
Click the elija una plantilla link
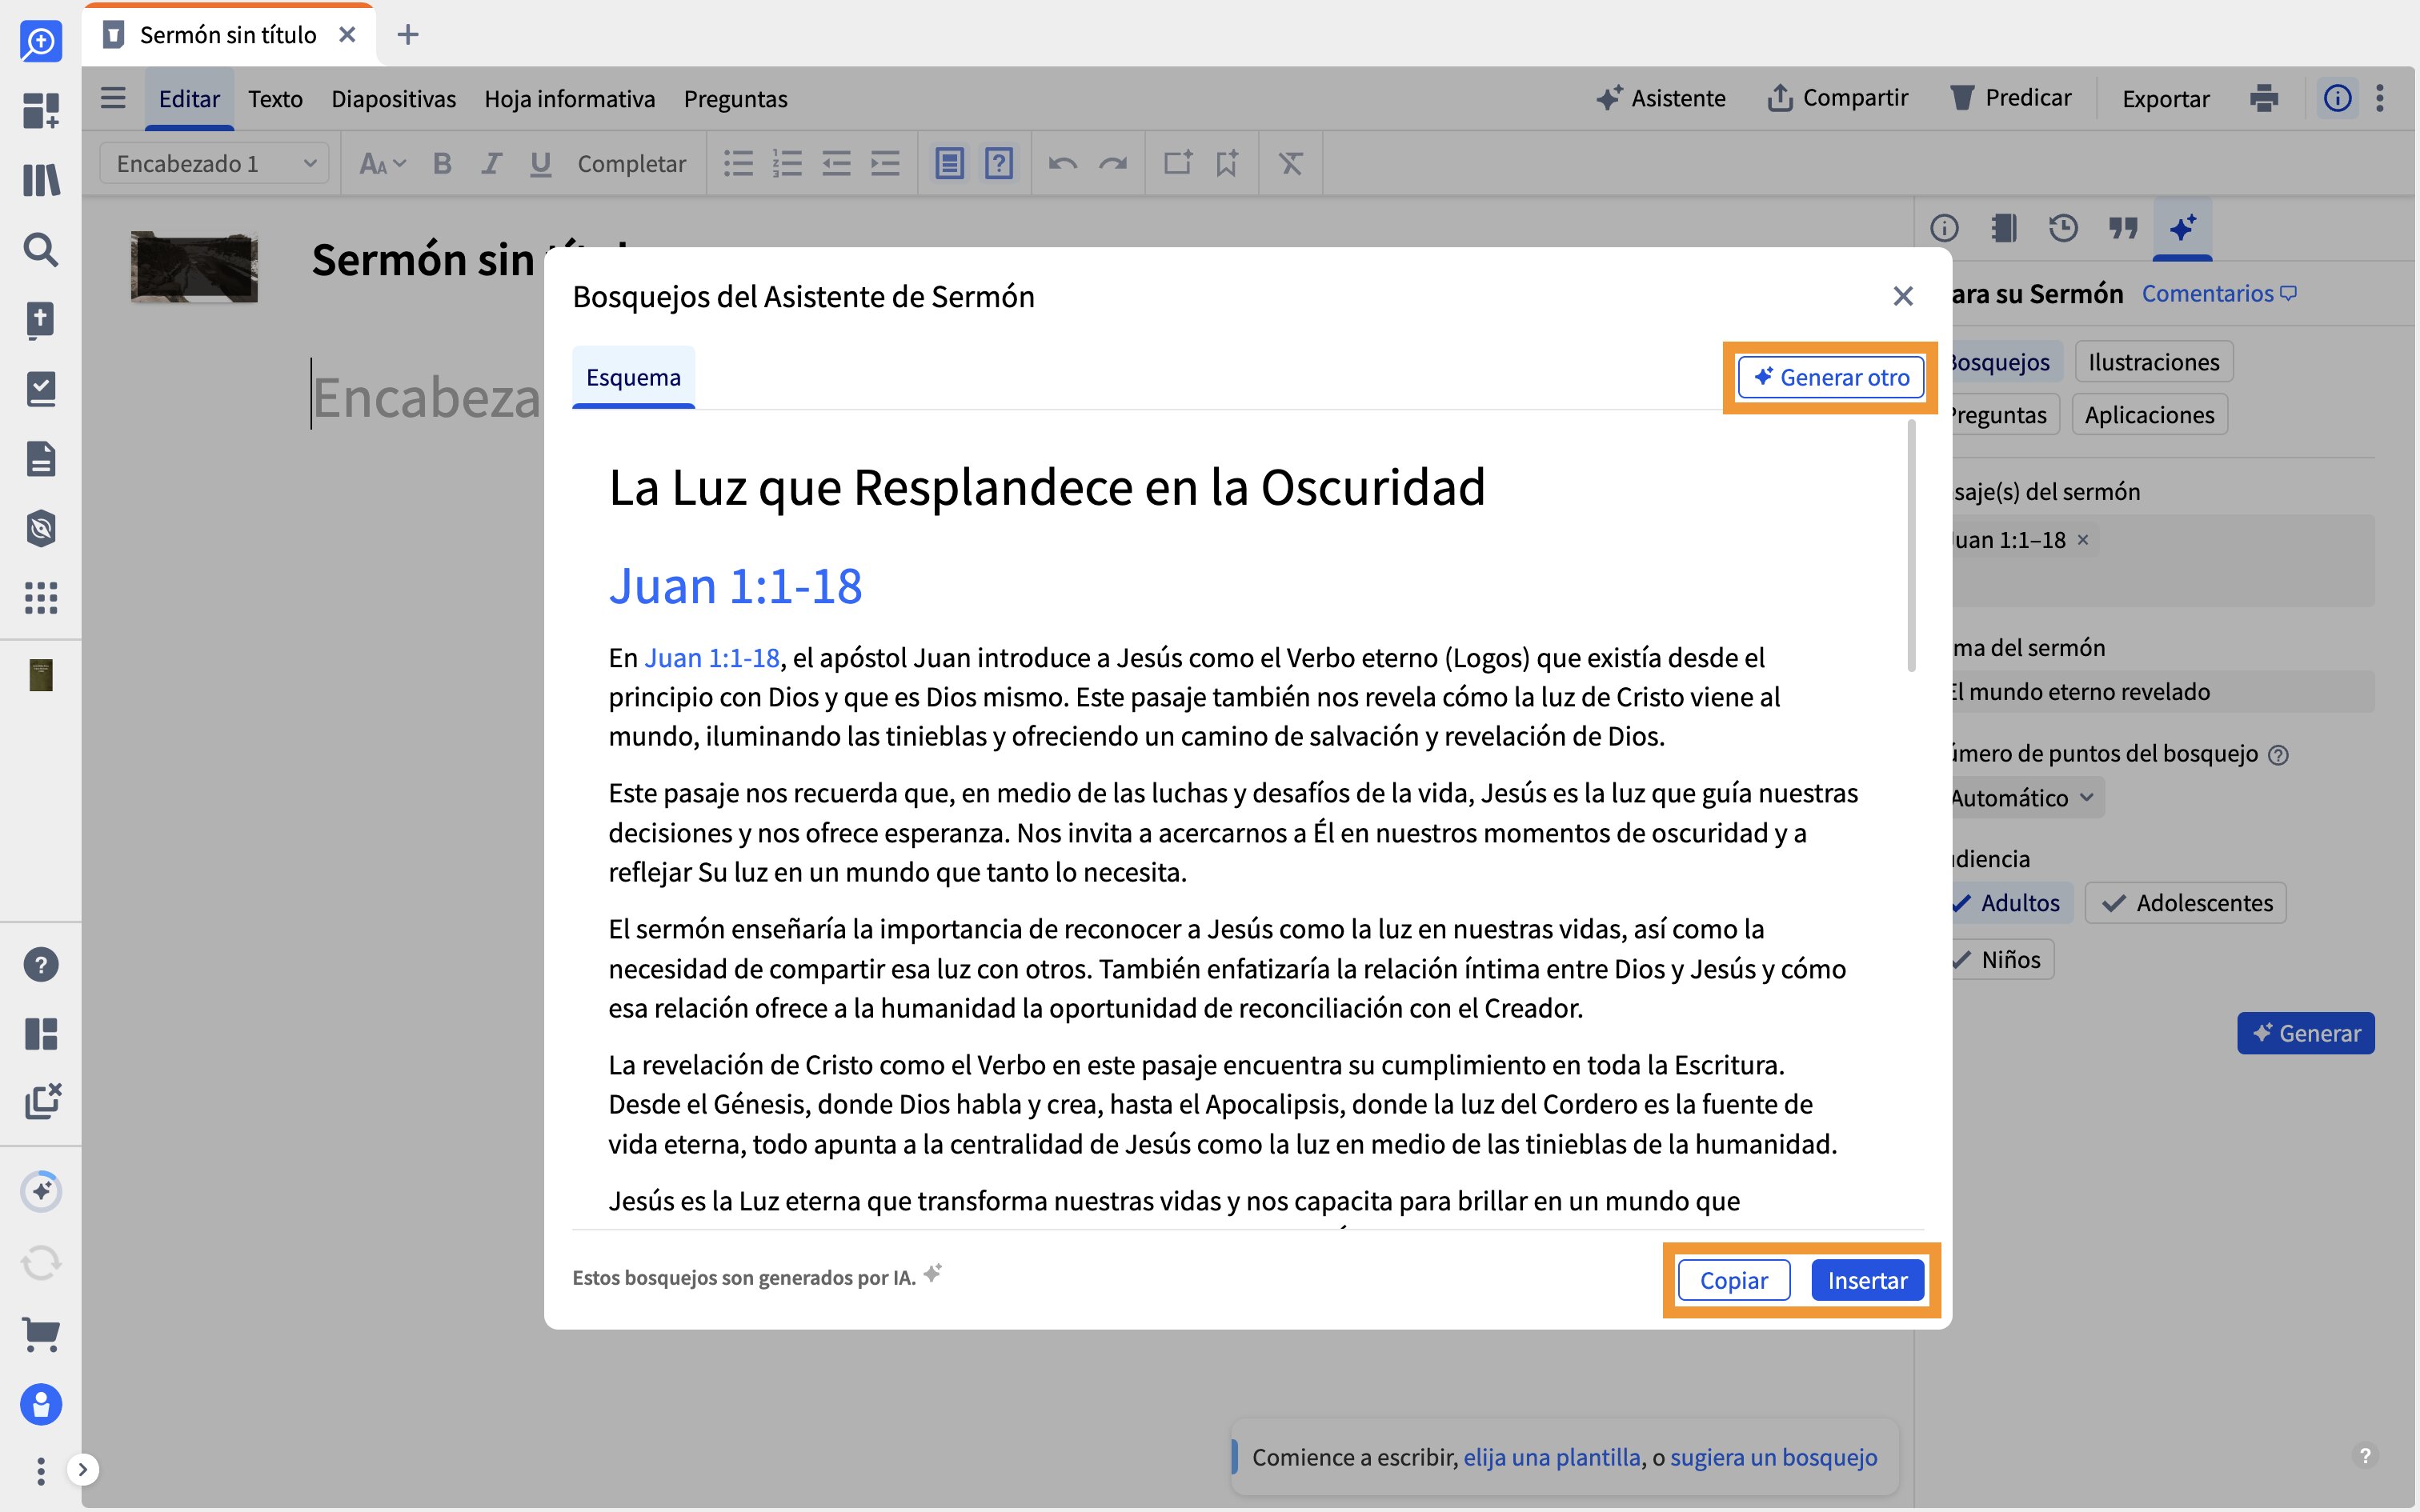pyautogui.click(x=1552, y=1457)
